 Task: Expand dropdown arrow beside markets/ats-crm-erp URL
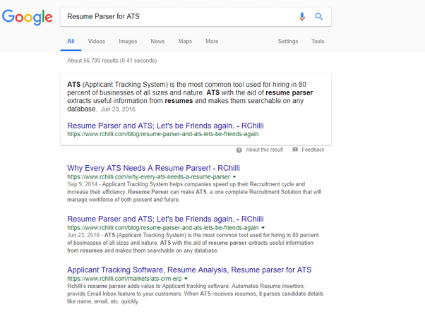186,279
